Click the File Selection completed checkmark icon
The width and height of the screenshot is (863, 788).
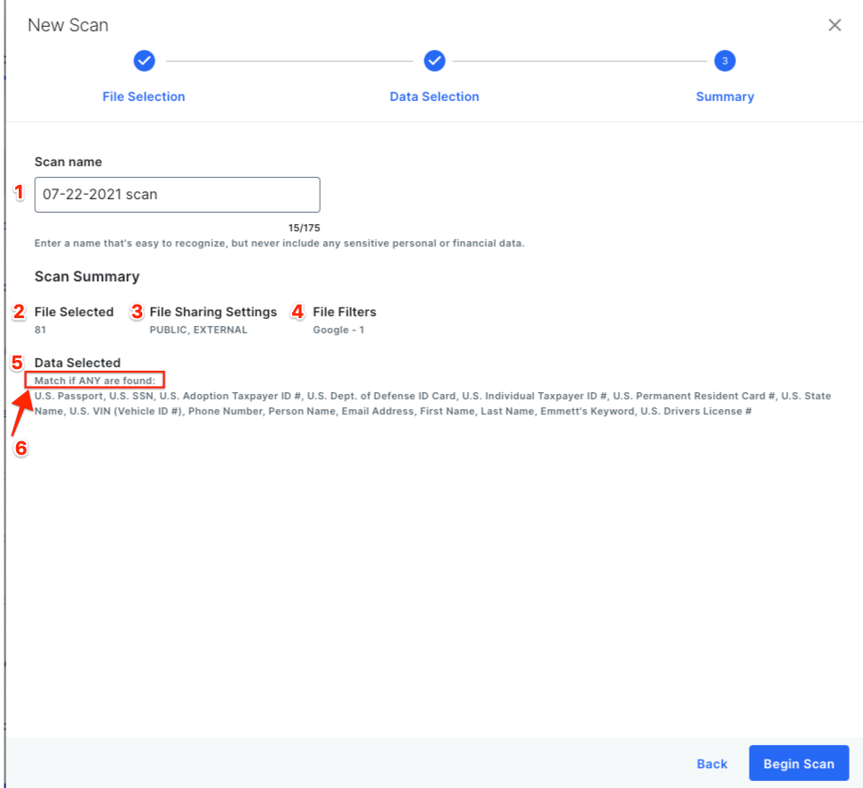click(144, 61)
